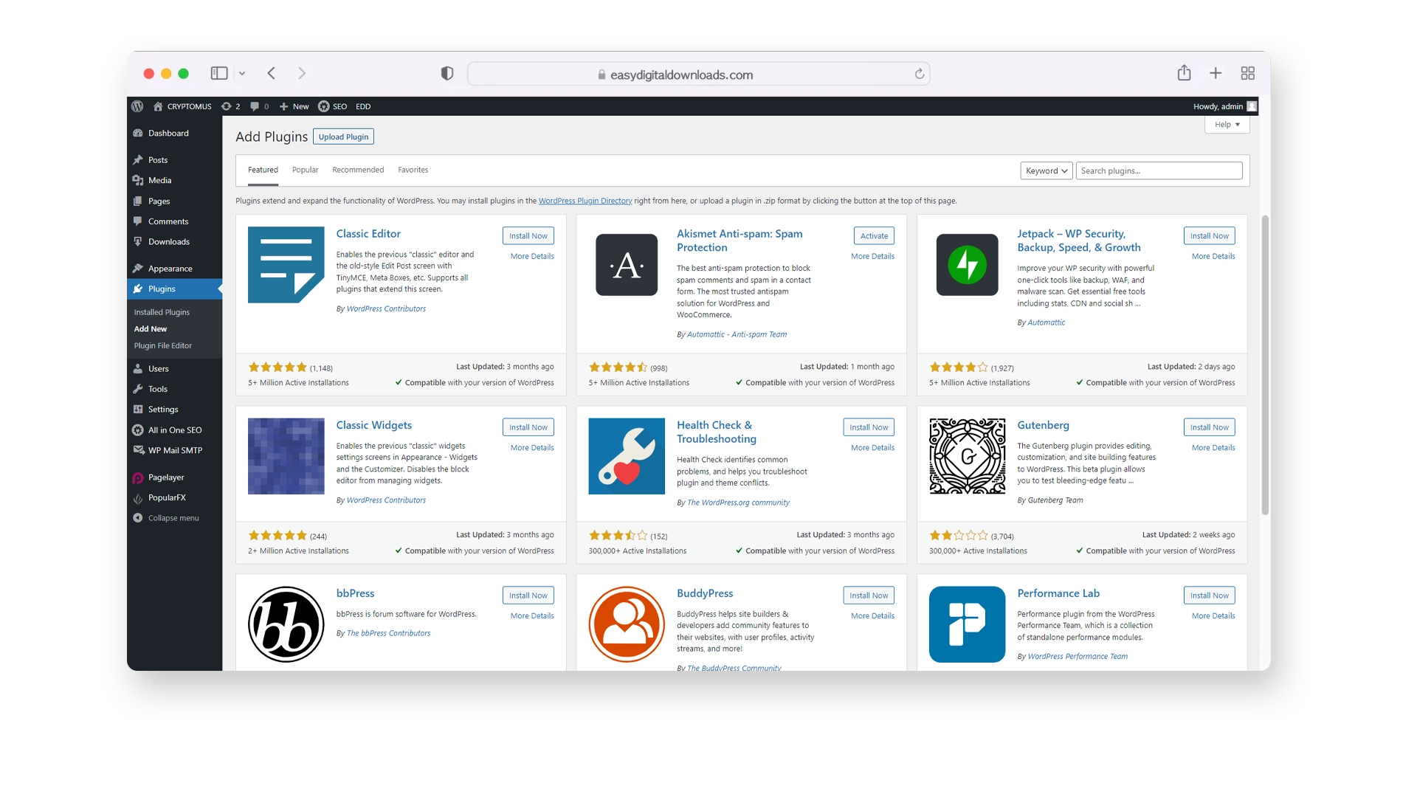Click the SEO icon in admin bar

tap(325, 106)
